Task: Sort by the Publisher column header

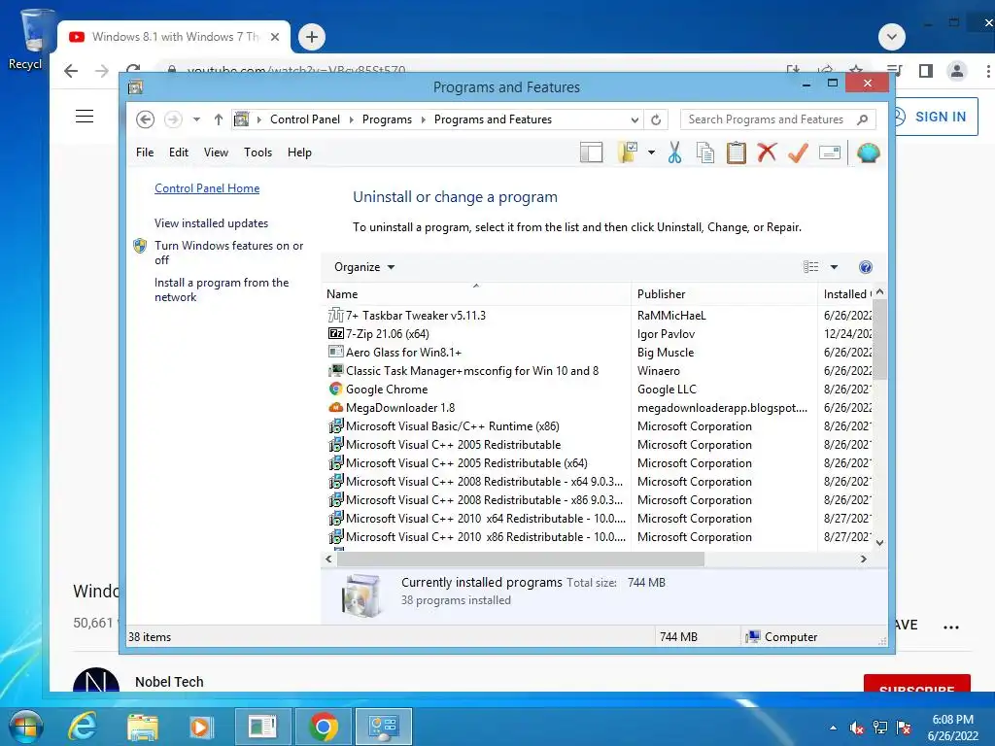Action: pyautogui.click(x=724, y=294)
